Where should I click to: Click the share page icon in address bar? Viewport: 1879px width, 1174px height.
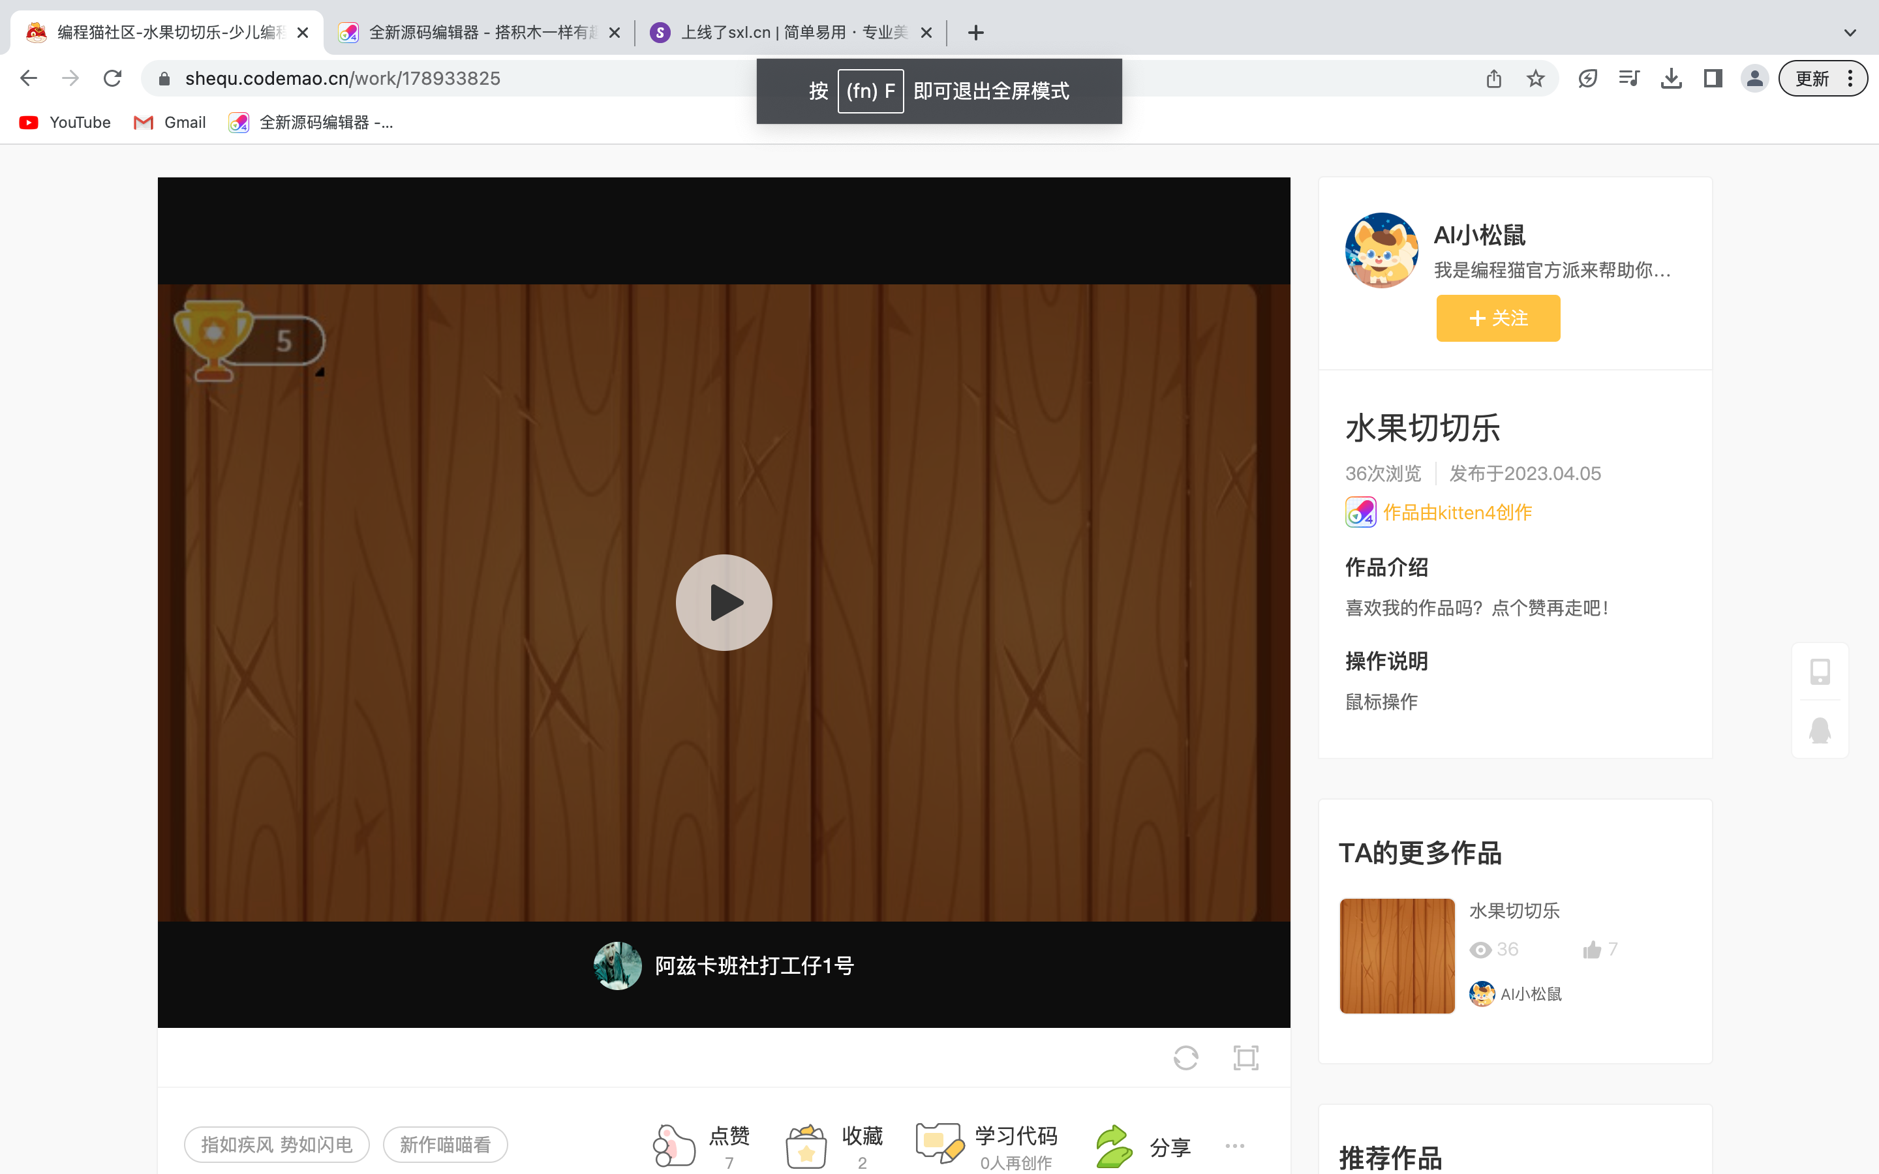tap(1494, 78)
